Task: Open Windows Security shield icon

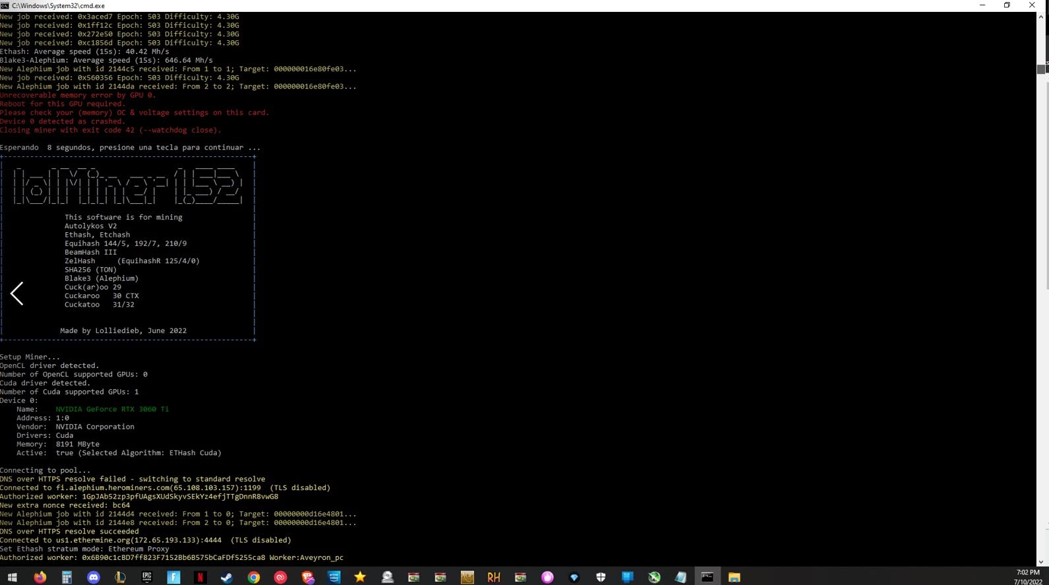Action: coord(601,577)
